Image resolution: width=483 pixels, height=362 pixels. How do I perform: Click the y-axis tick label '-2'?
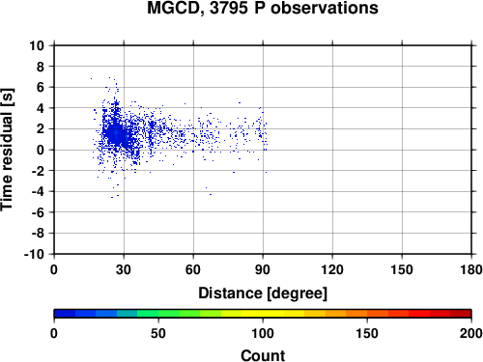[x=38, y=171]
